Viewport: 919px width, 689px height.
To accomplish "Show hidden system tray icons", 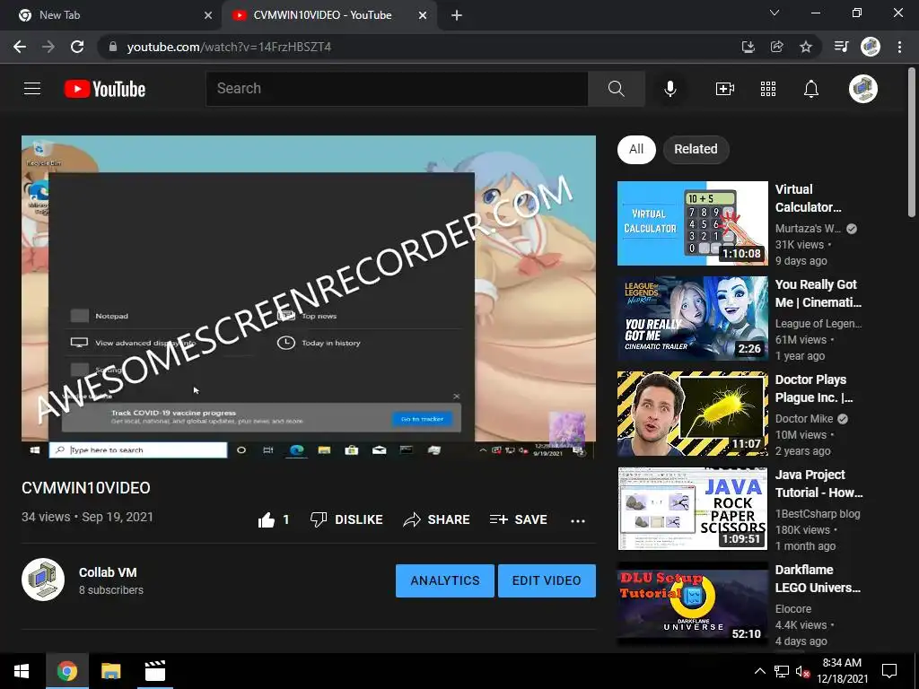I will [759, 671].
